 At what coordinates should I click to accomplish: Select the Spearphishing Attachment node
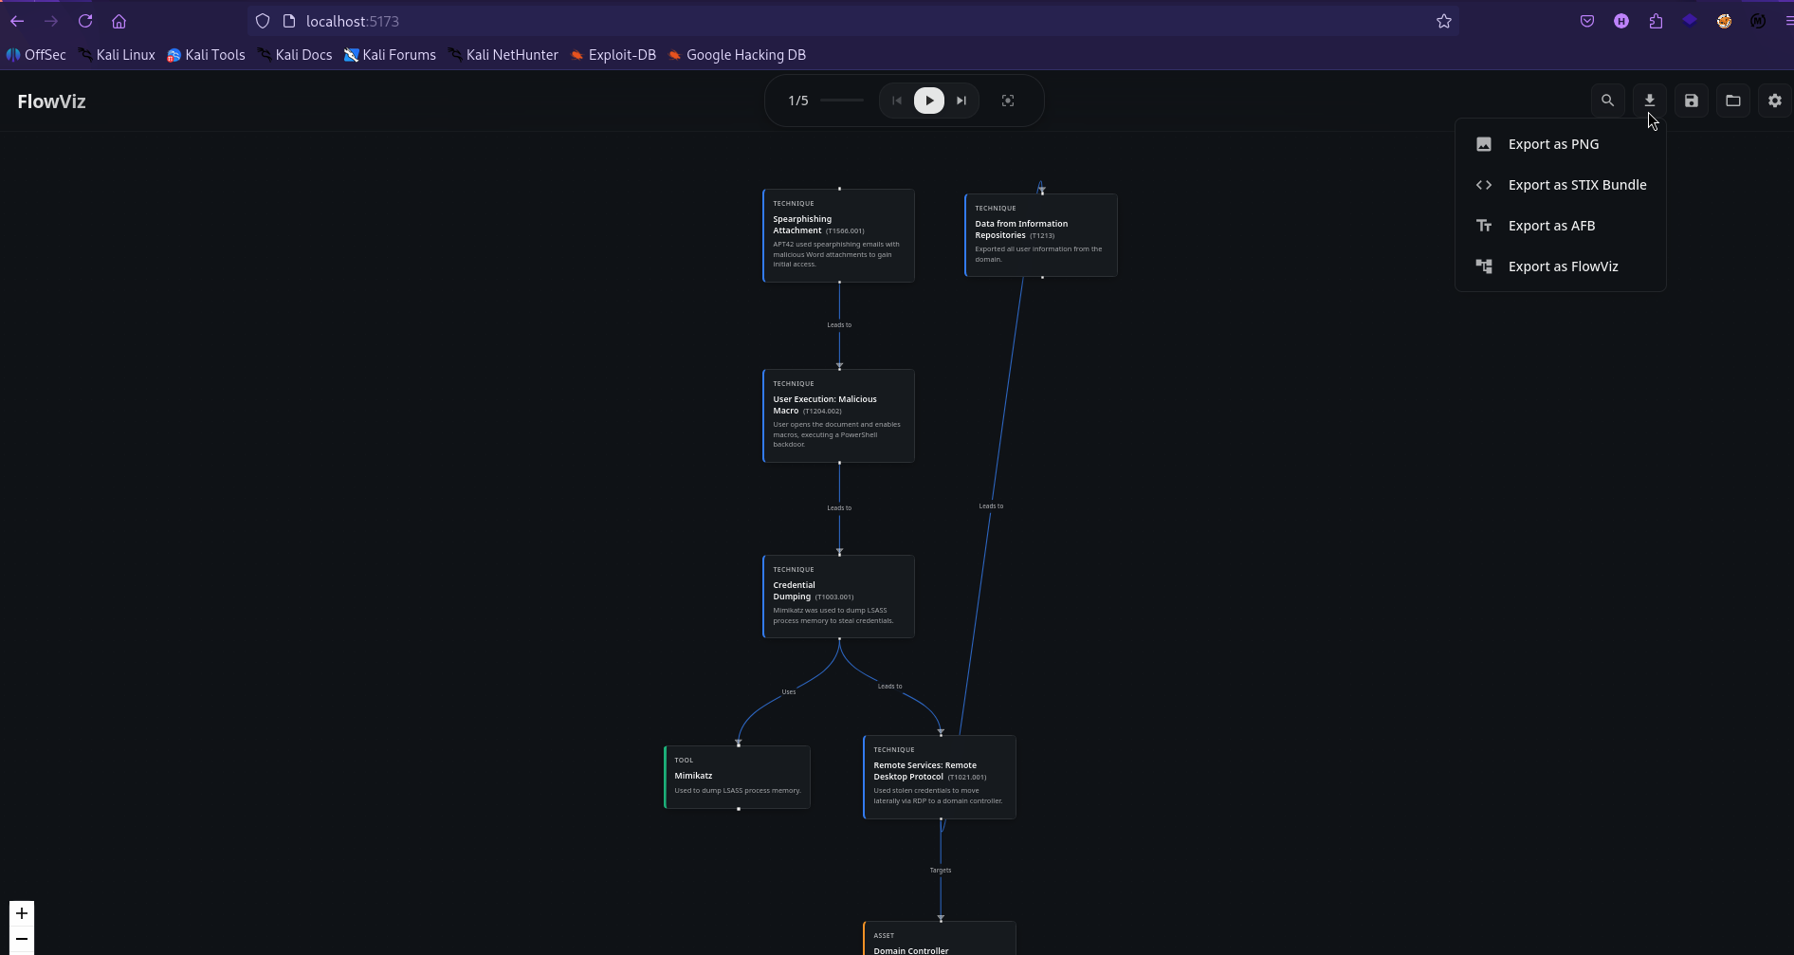[838, 235]
